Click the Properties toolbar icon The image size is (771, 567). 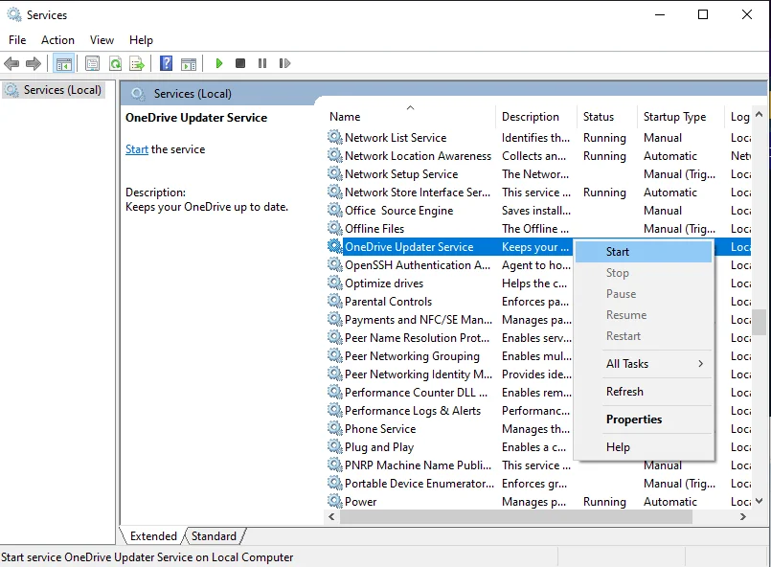(x=93, y=63)
